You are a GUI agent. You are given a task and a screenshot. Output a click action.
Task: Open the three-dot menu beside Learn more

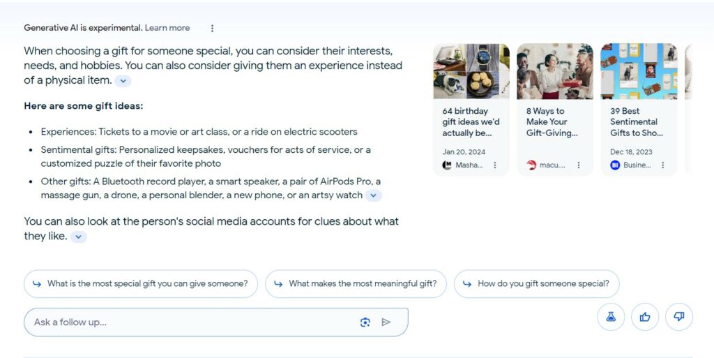click(x=212, y=28)
